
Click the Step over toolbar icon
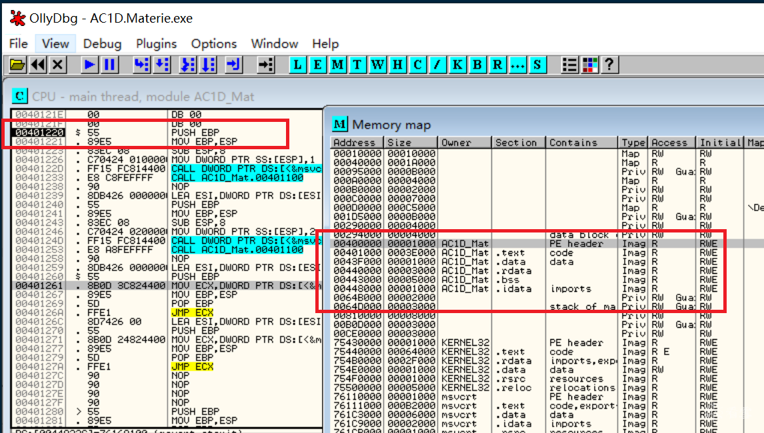pyautogui.click(x=162, y=65)
